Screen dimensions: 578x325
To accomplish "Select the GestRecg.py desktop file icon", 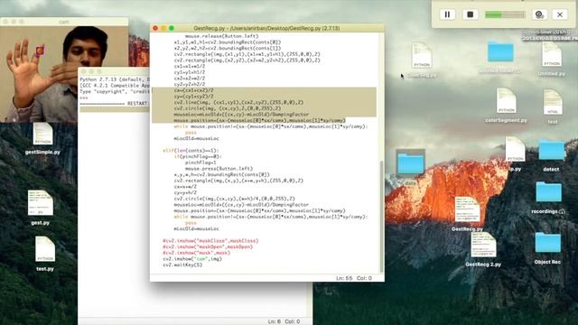I will click(x=467, y=214).
